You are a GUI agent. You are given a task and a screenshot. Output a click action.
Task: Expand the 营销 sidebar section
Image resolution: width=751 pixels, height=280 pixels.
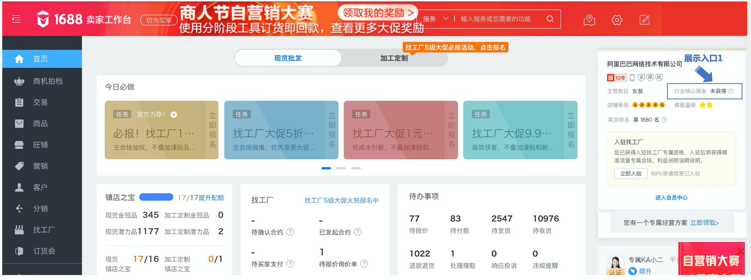[x=40, y=166]
